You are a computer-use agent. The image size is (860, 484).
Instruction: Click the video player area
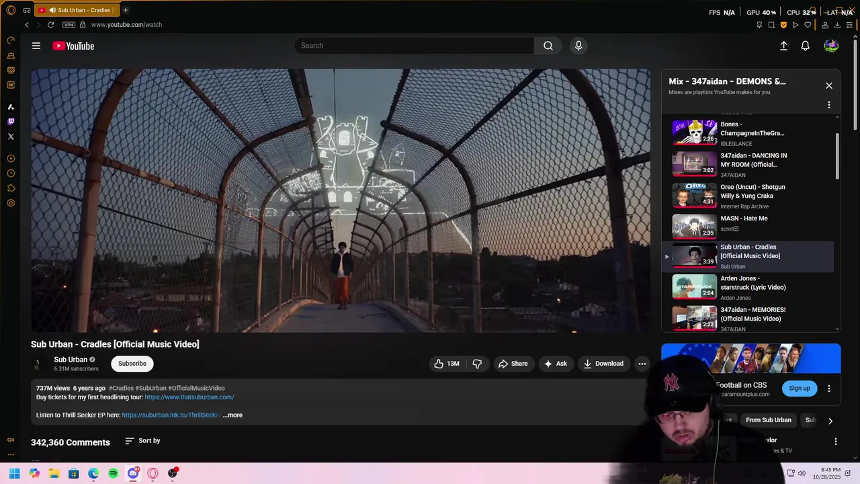click(x=341, y=200)
